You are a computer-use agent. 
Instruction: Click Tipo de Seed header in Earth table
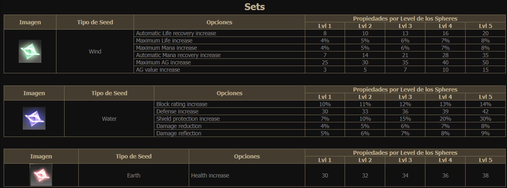click(x=134, y=156)
